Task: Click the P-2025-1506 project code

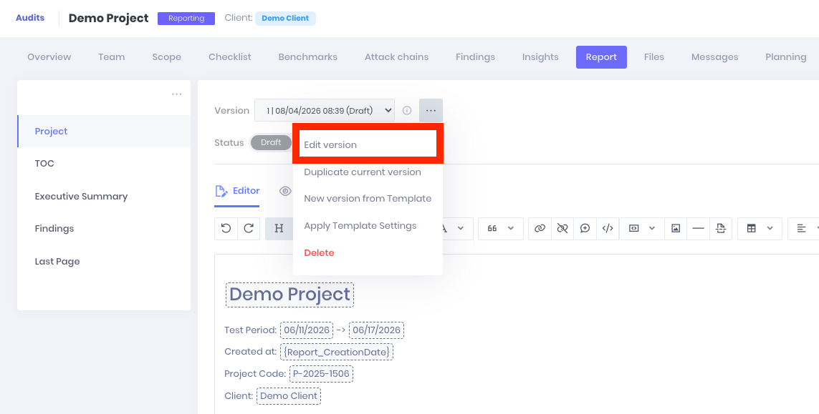Action: point(321,374)
